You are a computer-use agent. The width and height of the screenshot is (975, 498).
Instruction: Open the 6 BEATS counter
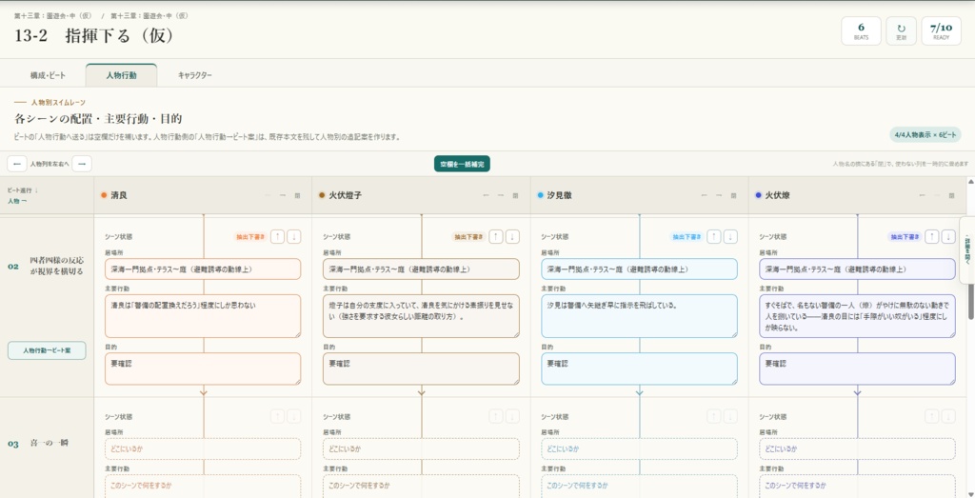(x=861, y=31)
